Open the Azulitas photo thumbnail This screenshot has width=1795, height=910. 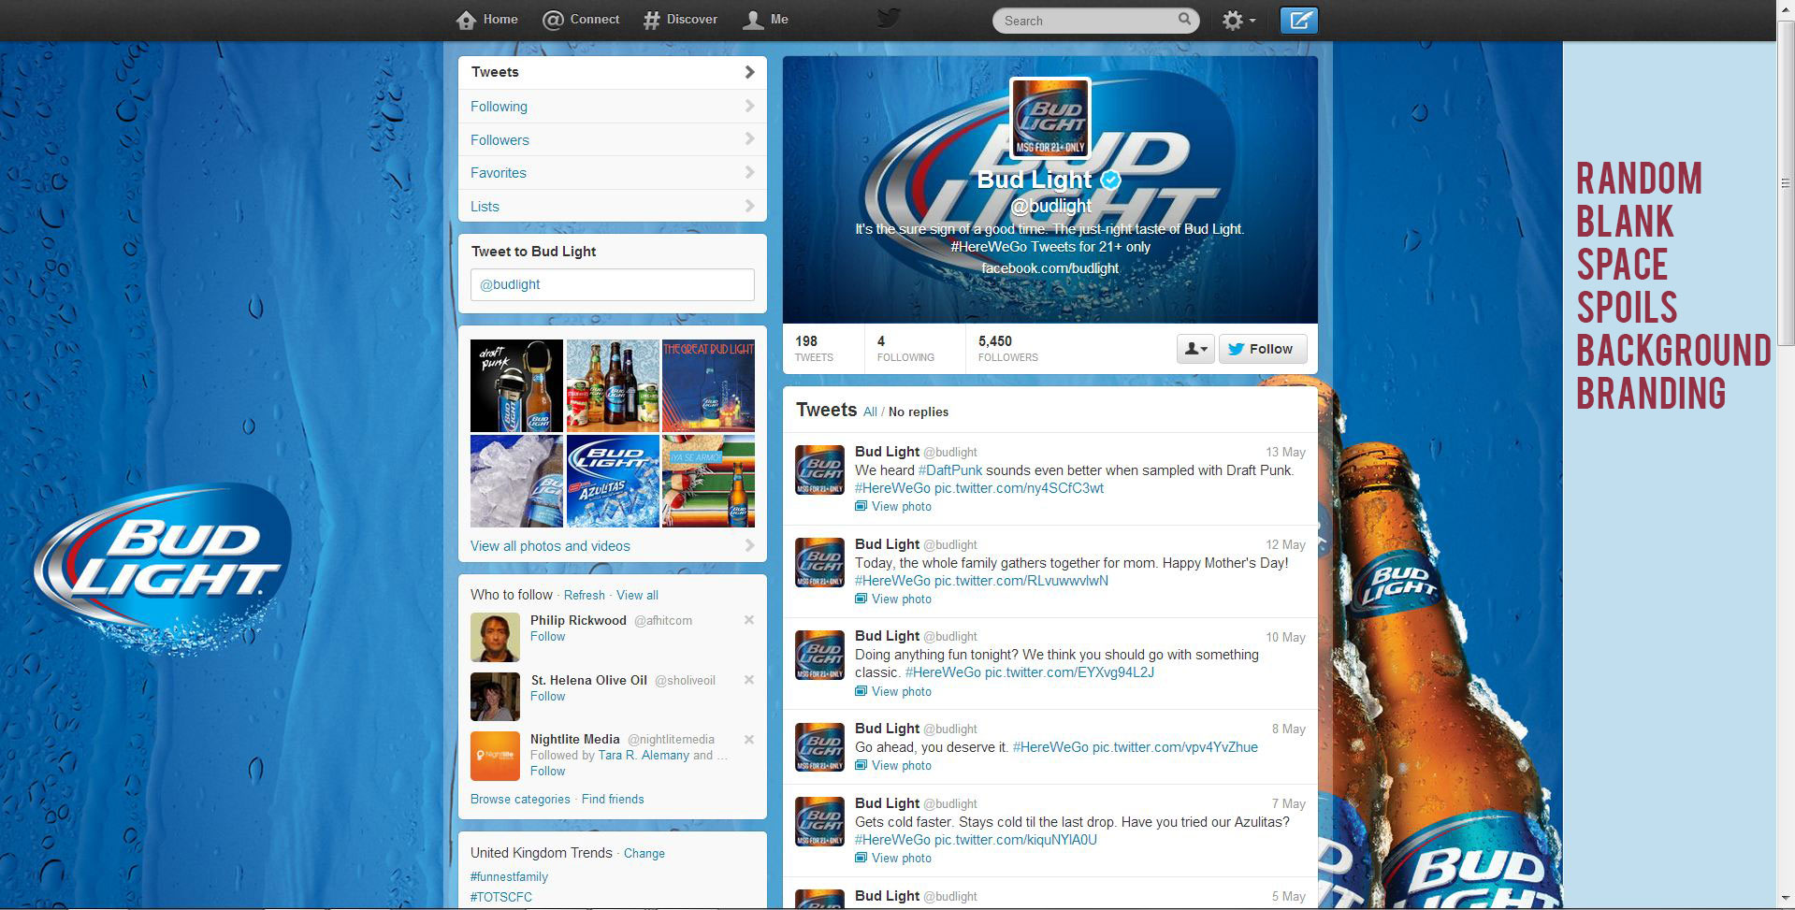(x=613, y=481)
